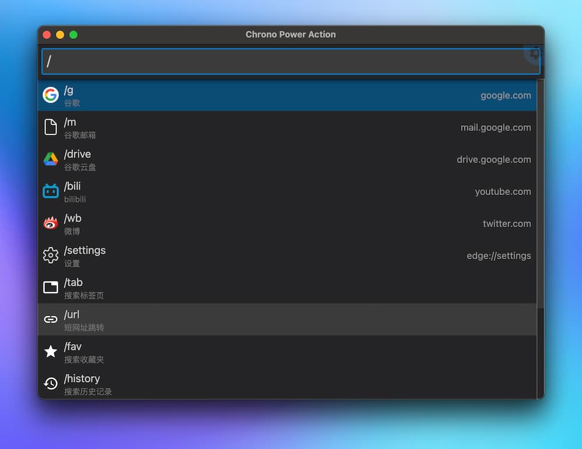
Task: Select the /url command label
Action: 72,314
